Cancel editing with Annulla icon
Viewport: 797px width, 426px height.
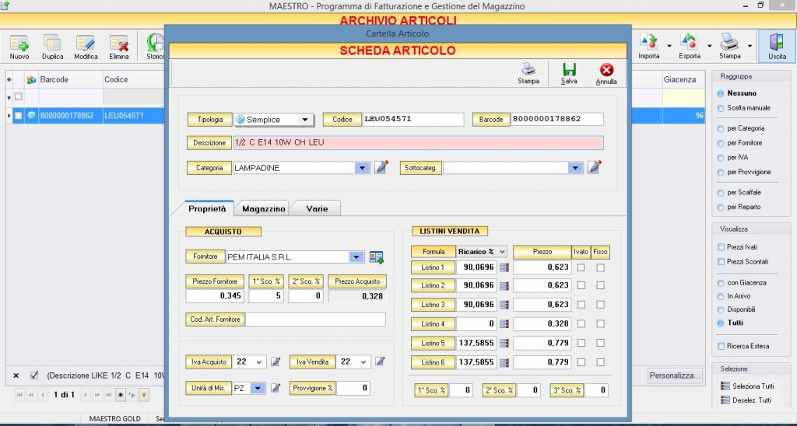(606, 74)
